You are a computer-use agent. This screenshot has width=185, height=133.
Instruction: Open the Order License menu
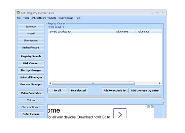click(66, 18)
